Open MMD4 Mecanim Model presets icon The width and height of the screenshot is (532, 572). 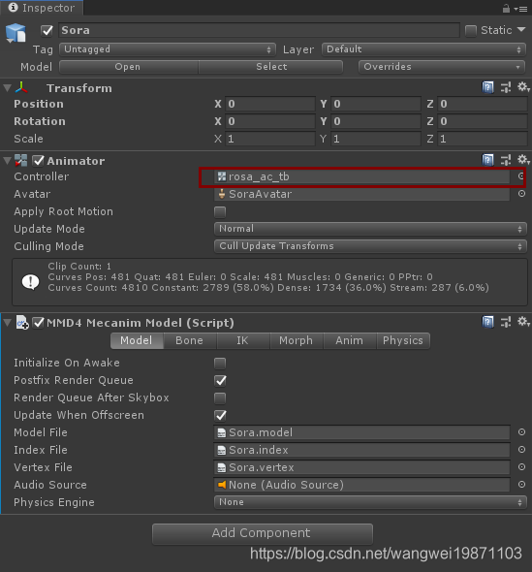pos(506,322)
